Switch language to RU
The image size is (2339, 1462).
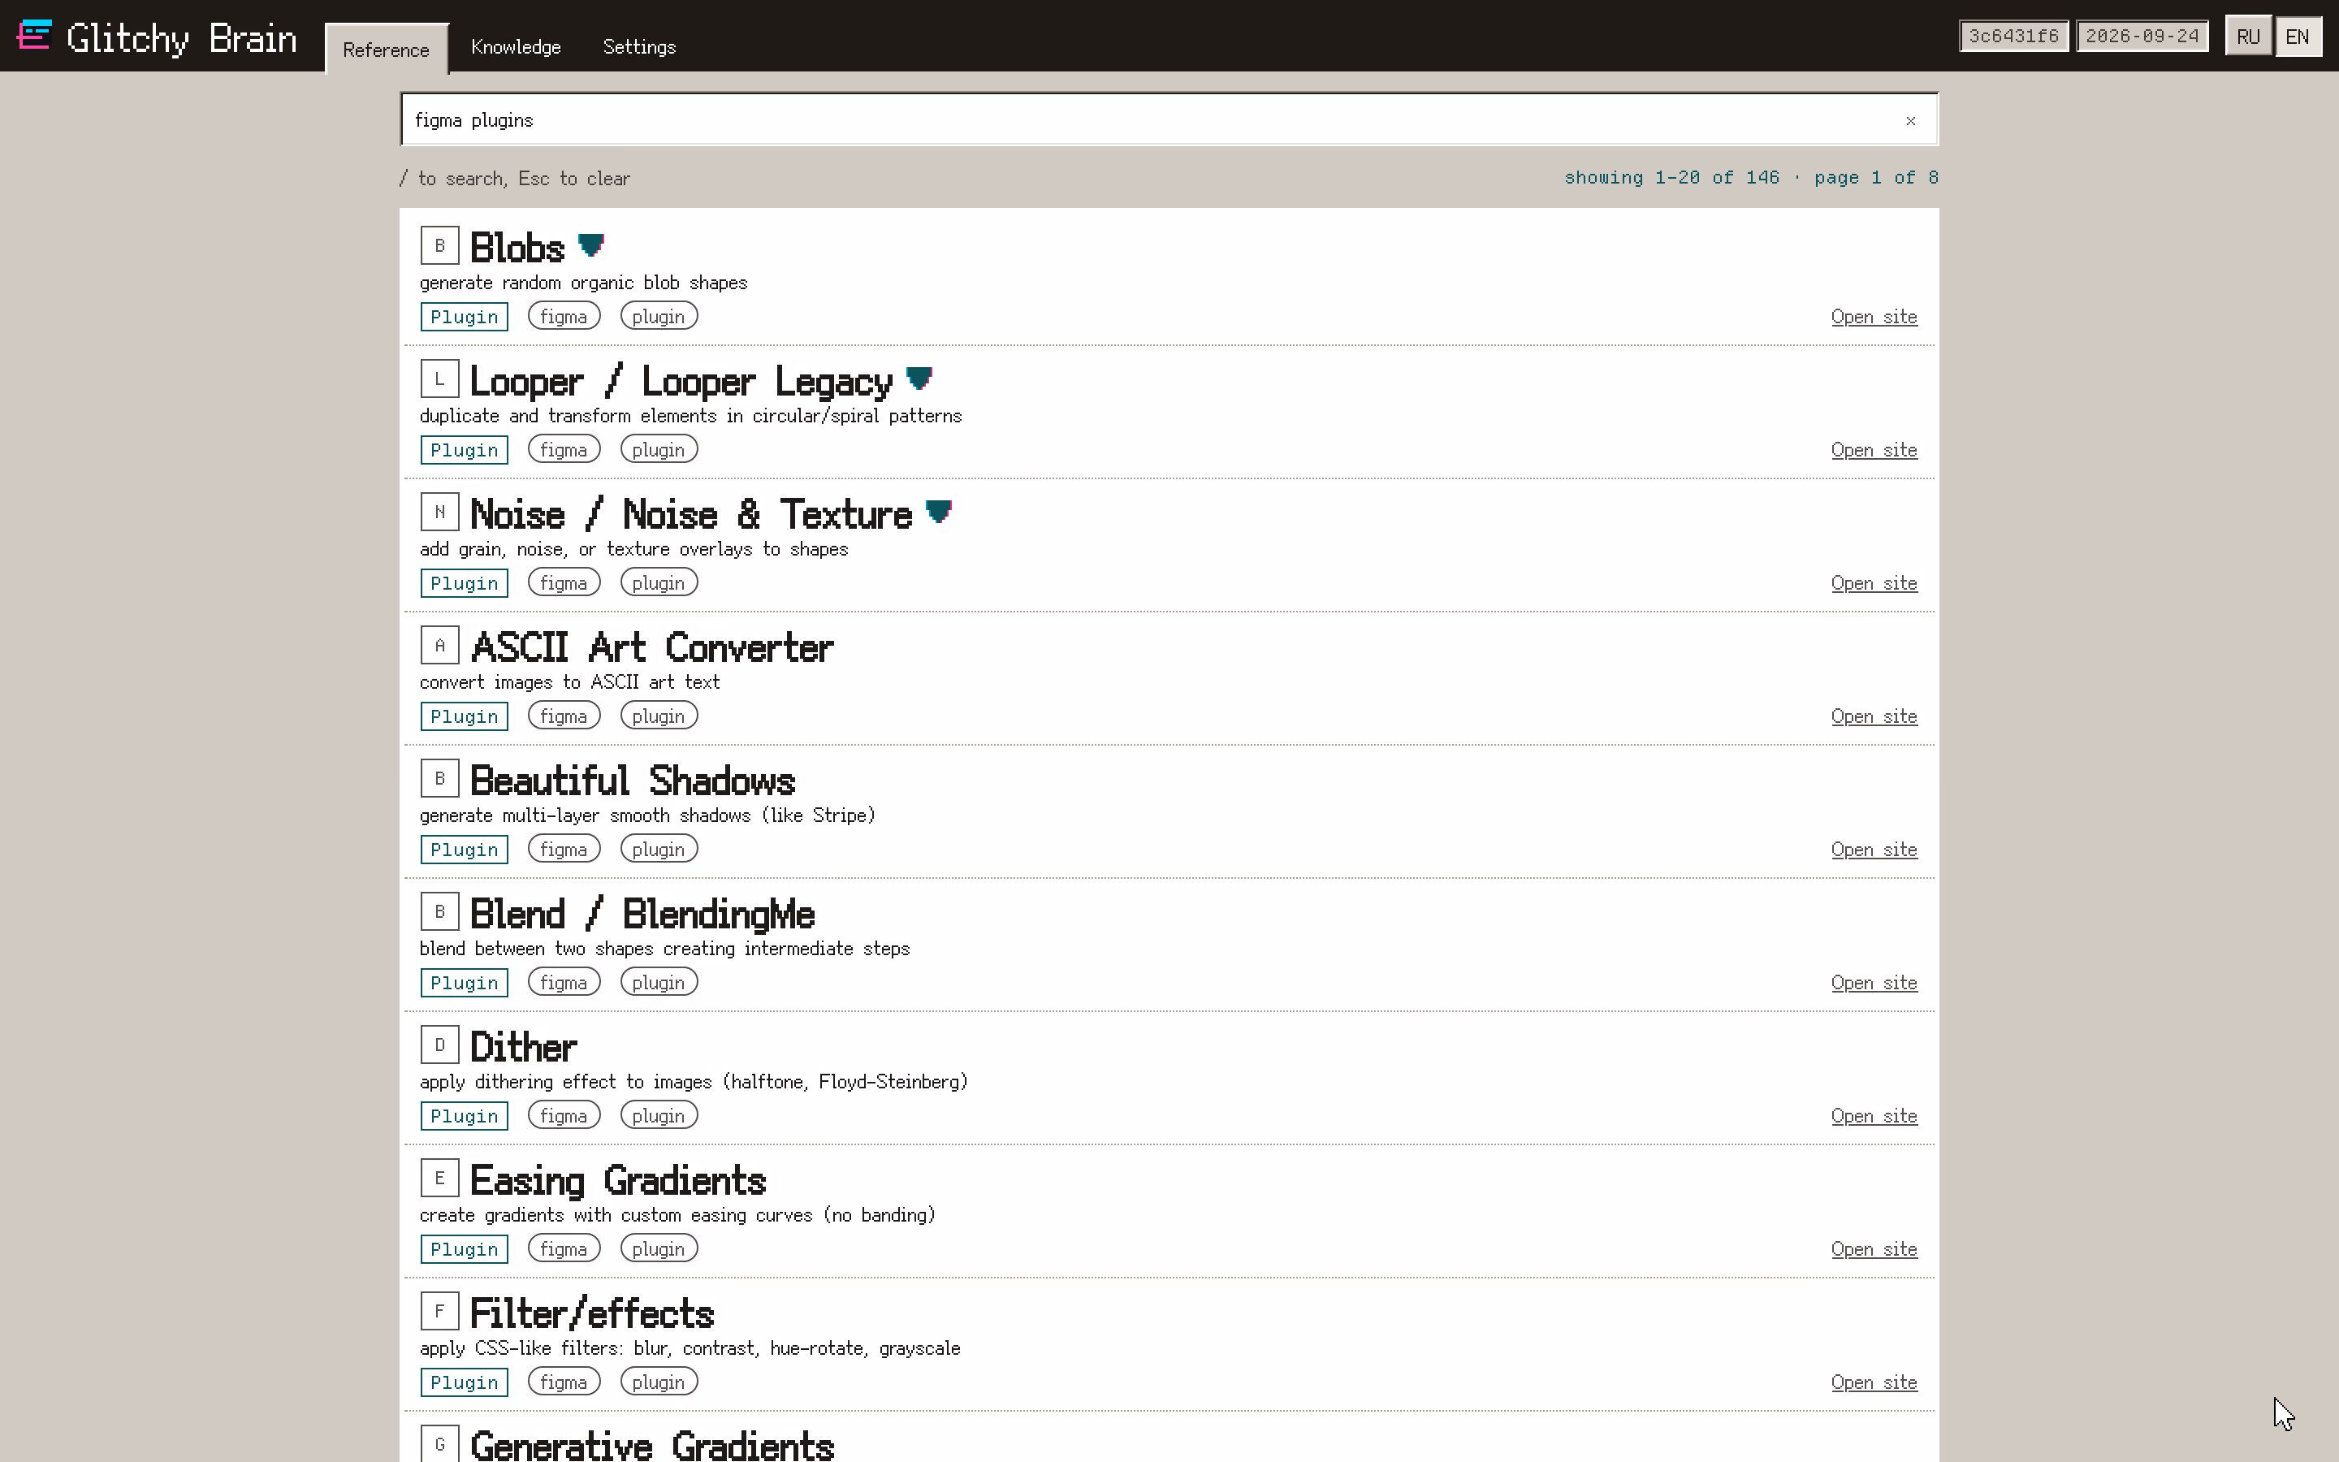click(2248, 37)
